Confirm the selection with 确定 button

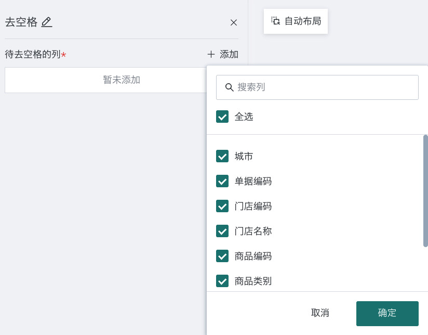tap(387, 313)
